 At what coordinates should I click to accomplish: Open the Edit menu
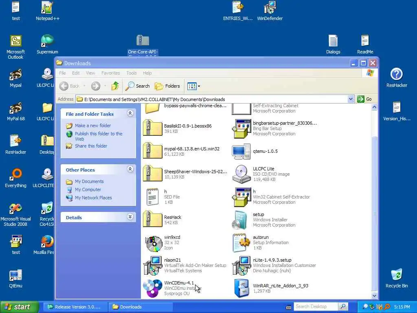coord(76,73)
